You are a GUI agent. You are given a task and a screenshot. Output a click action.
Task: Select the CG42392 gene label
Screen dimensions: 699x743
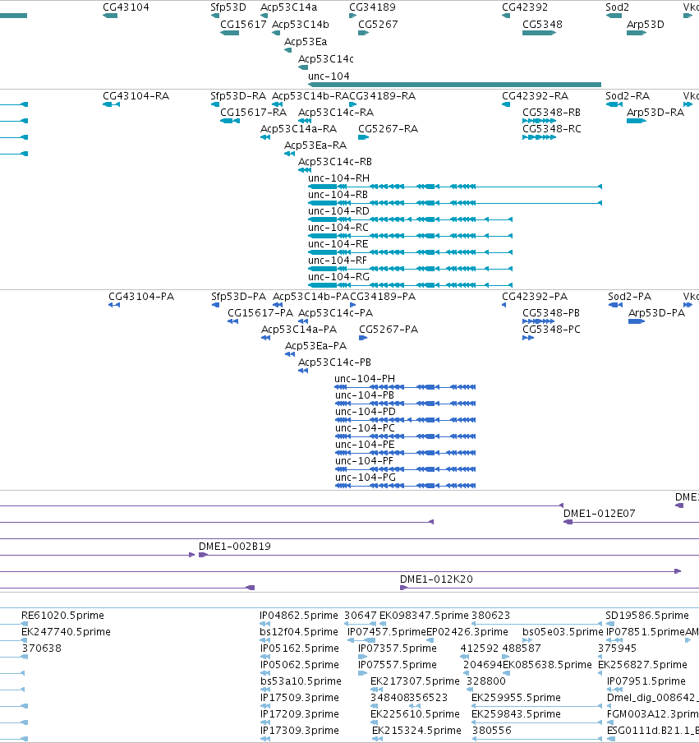pos(525,7)
